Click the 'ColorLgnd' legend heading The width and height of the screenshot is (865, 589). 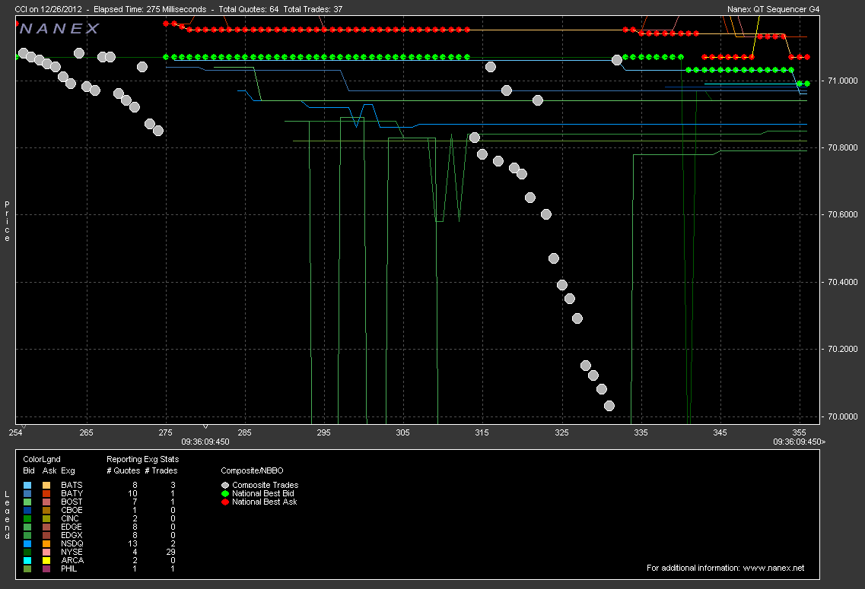click(42, 460)
